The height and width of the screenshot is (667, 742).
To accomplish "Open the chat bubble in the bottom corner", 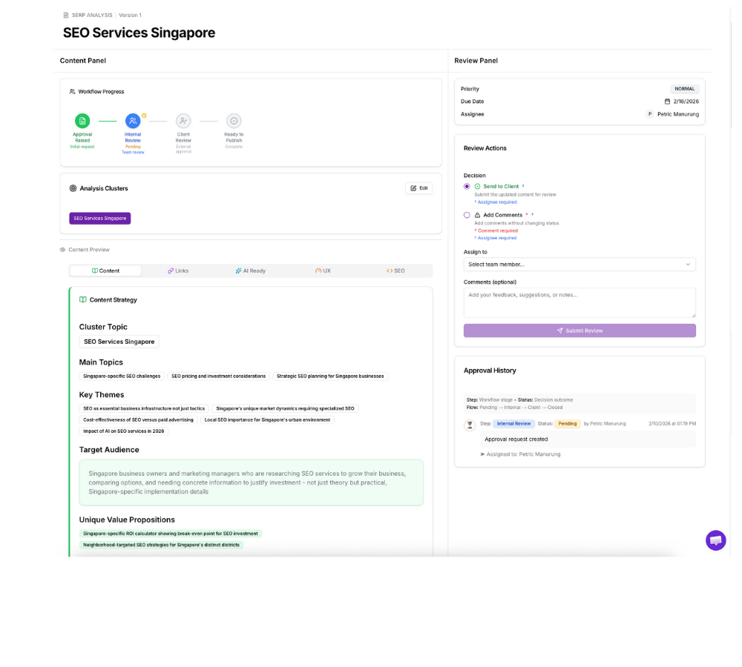I will pos(715,540).
